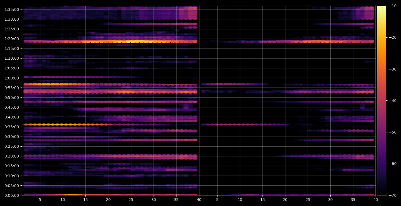The height and width of the screenshot is (206, 401).
Task: Click the 0:00:00 y-axis tick label
Action: tap(12, 195)
